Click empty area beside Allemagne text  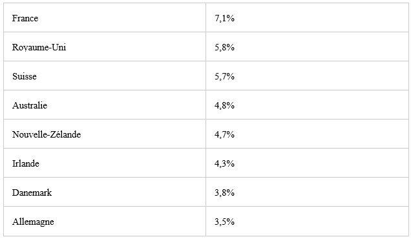130,222
